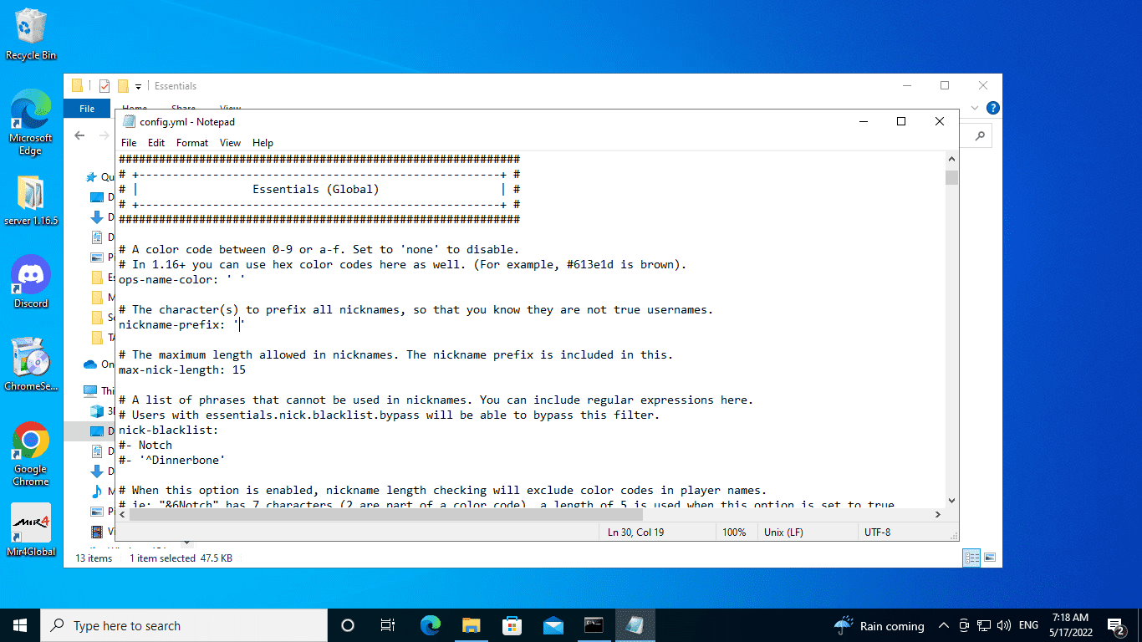Switch Explorer to large icons view
1142x642 pixels.
[x=990, y=558]
